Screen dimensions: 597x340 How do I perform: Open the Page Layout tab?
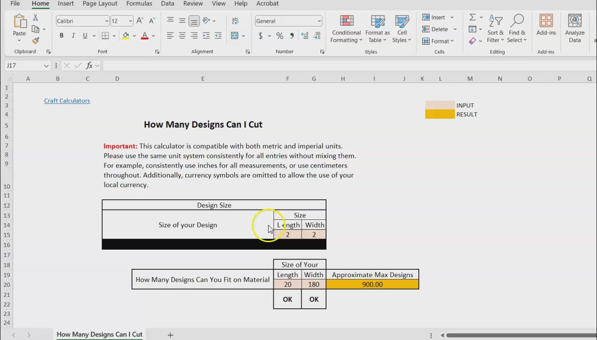pos(100,4)
